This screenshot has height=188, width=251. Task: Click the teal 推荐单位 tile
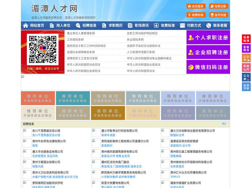pyautogui.click(x=73, y=98)
